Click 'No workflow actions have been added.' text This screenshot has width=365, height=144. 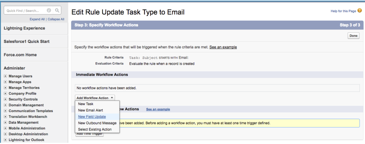[x=106, y=88]
